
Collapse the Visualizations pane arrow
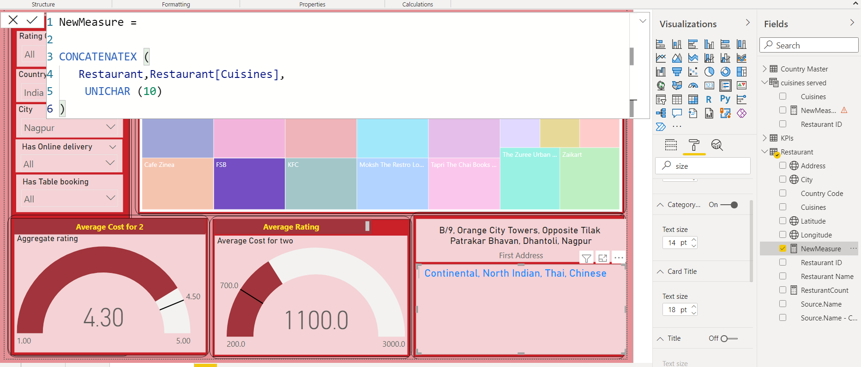pyautogui.click(x=748, y=23)
